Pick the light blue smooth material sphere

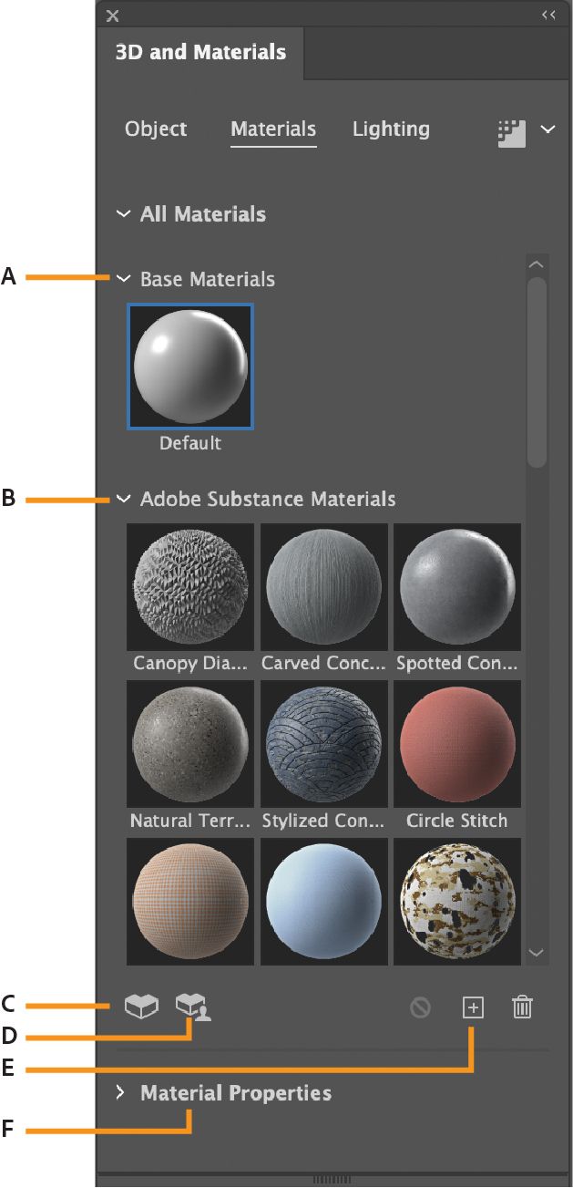point(324,901)
